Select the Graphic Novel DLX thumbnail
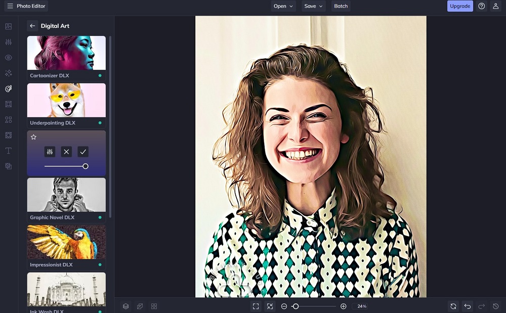The image size is (506, 313). point(66,195)
